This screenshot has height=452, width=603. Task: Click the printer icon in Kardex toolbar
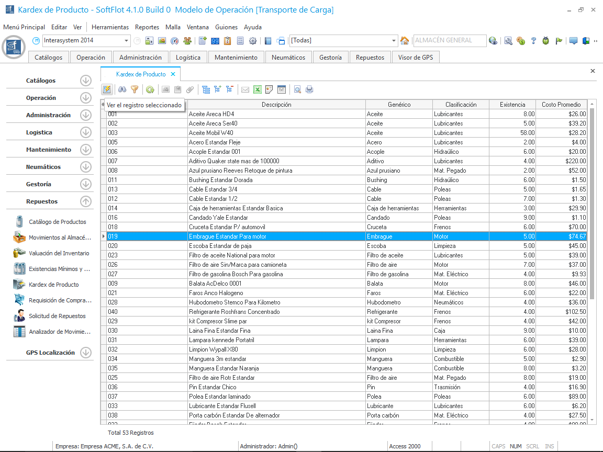click(x=309, y=89)
